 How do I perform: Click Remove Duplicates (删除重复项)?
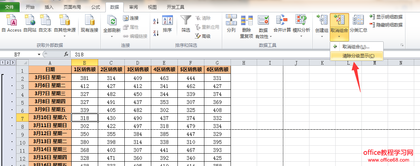click(x=247, y=26)
